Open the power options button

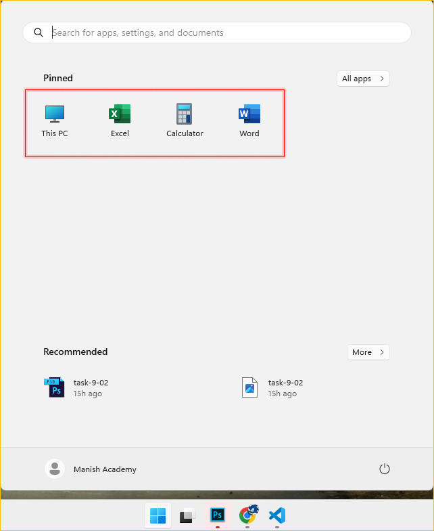pyautogui.click(x=384, y=469)
